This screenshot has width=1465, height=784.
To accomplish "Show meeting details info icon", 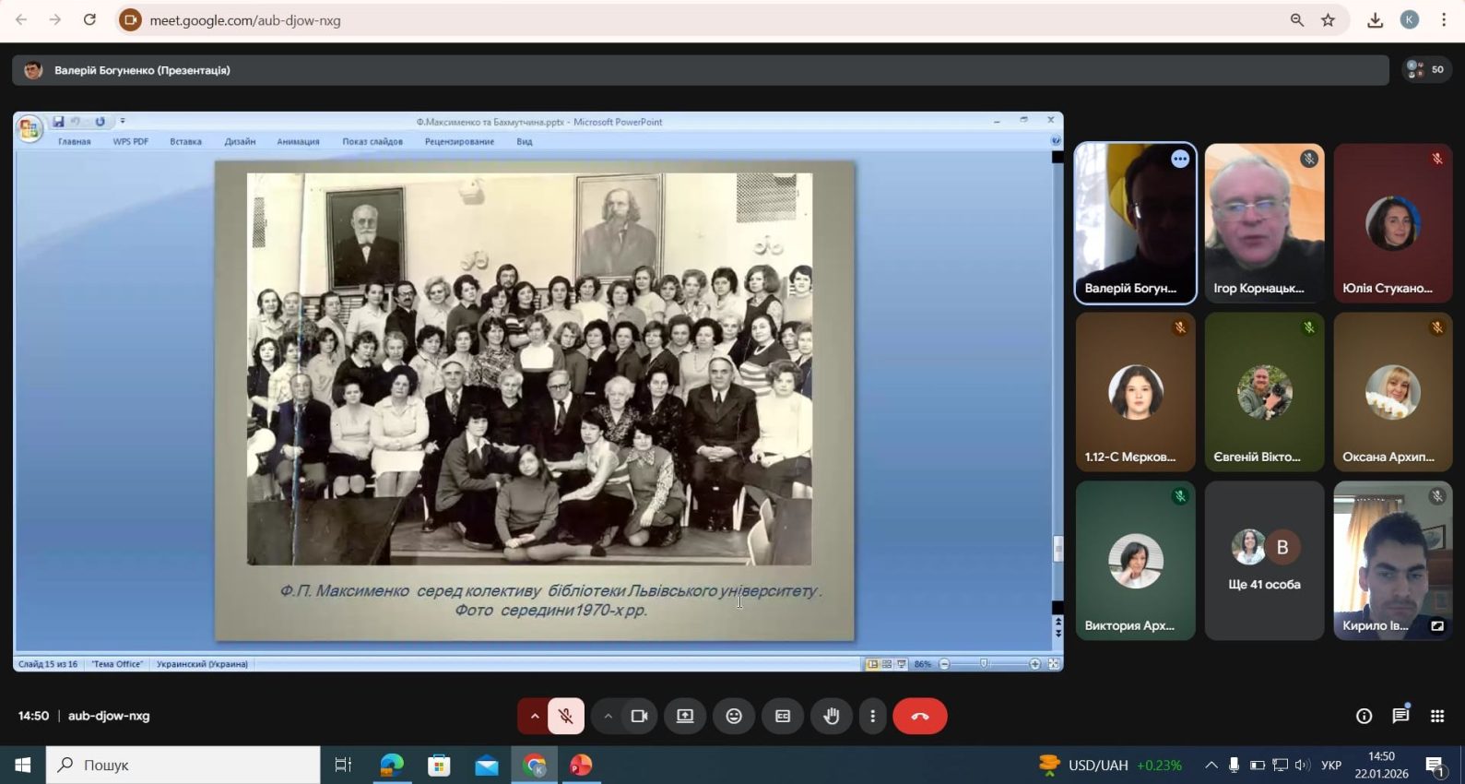I will coord(1364,717).
